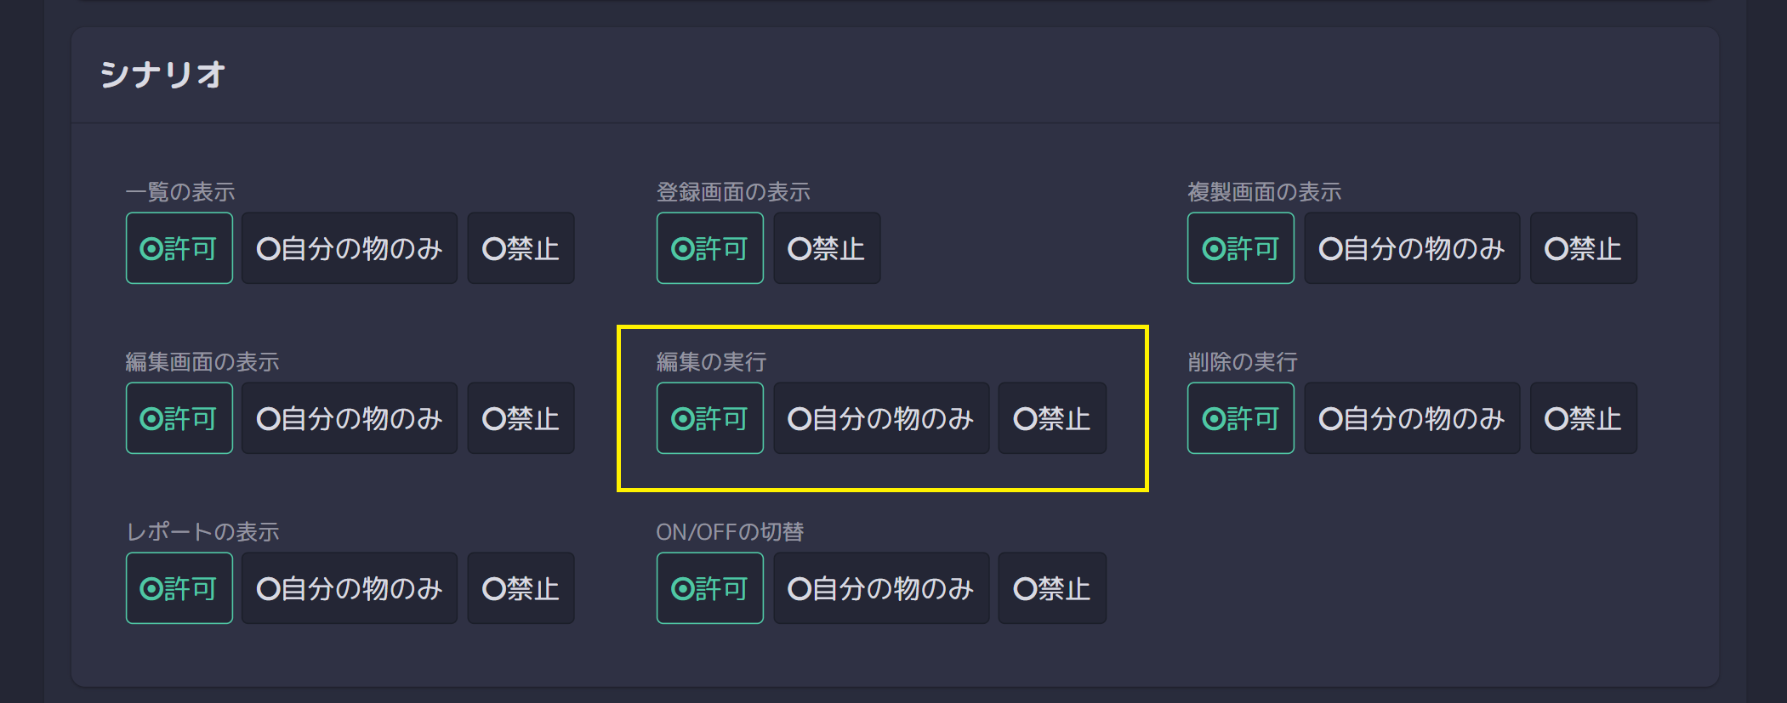Set 編集の実行 to 禁止

1052,418
